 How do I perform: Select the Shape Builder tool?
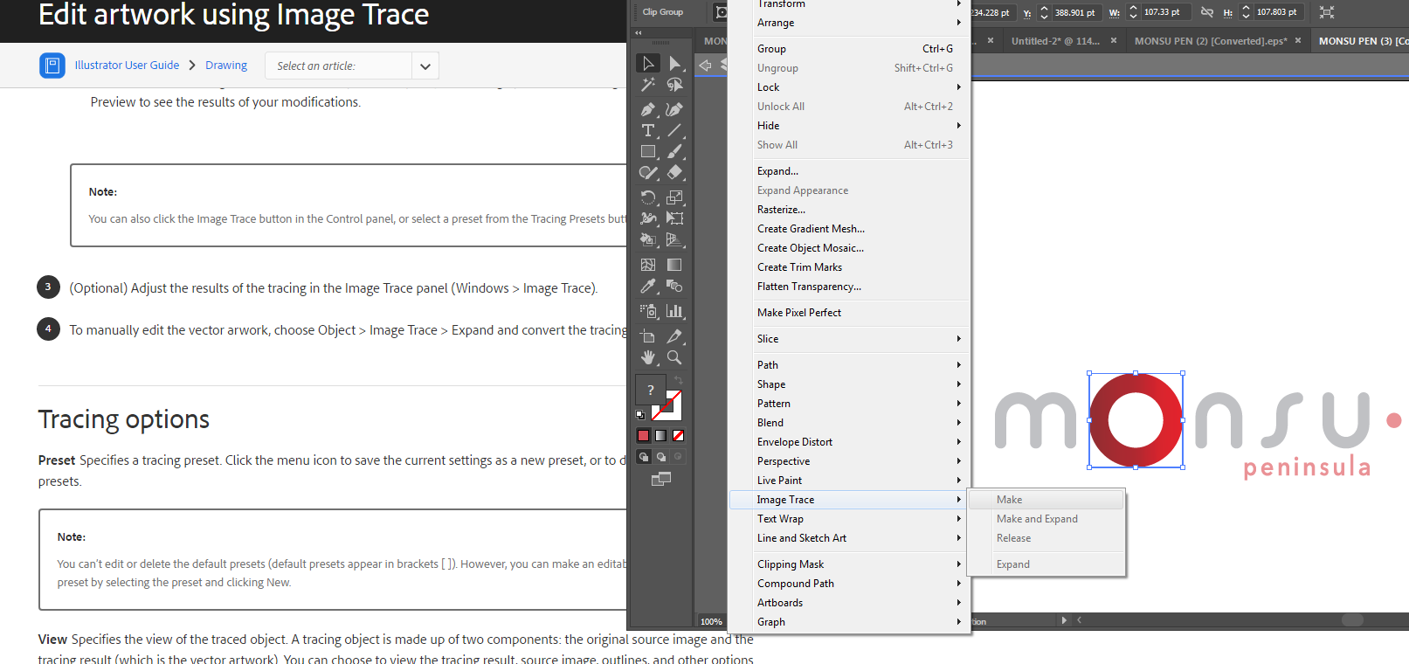(648, 239)
